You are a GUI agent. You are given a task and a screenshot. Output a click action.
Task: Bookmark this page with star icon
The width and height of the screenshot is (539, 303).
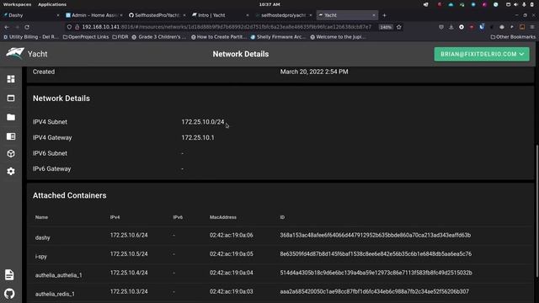point(398,27)
